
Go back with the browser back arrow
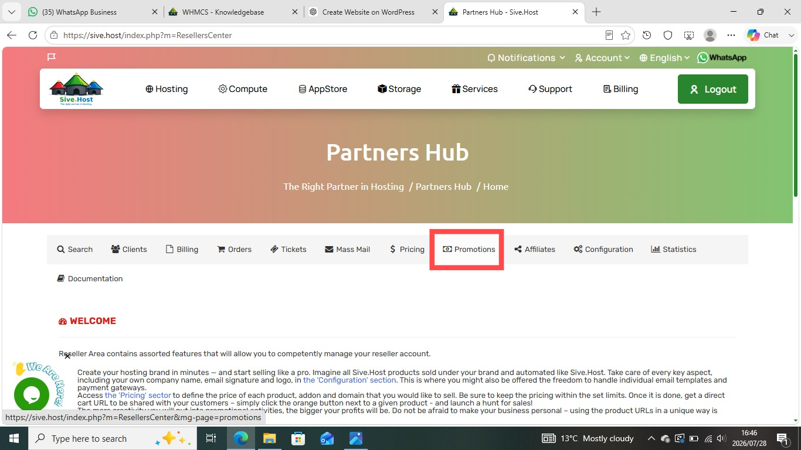12,35
